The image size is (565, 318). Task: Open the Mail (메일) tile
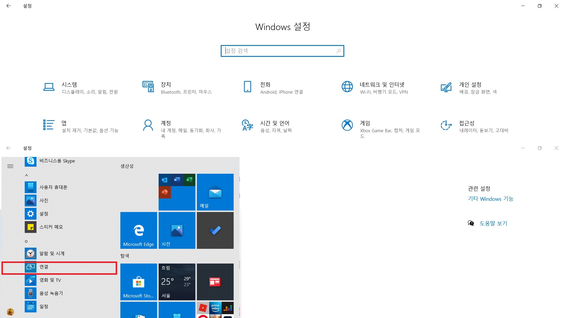point(215,192)
